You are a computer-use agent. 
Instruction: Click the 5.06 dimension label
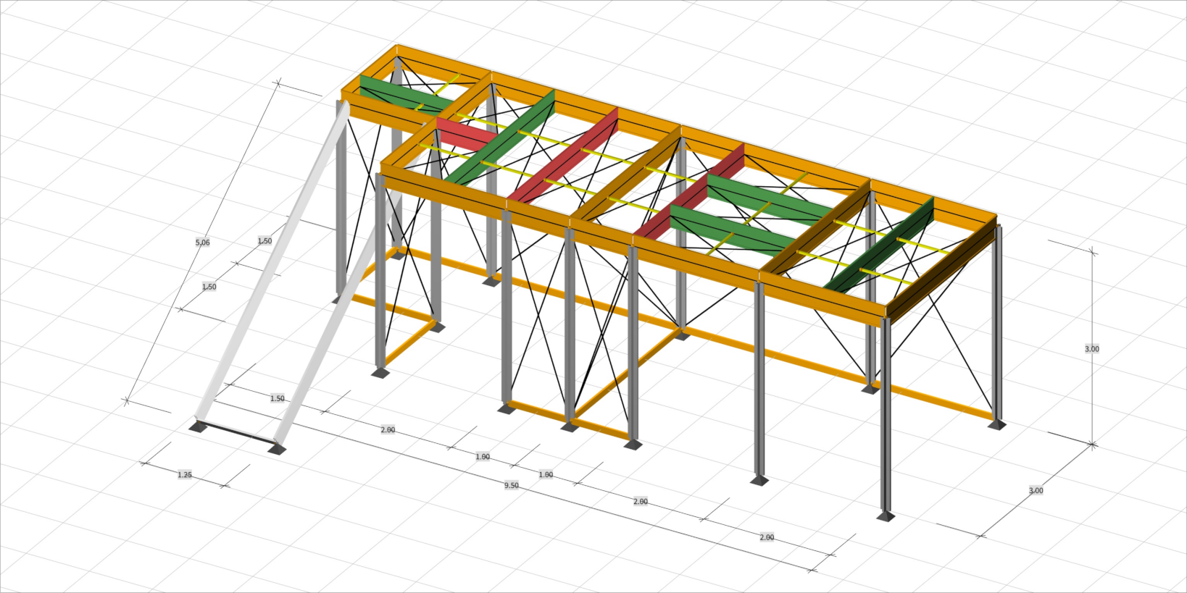203,243
